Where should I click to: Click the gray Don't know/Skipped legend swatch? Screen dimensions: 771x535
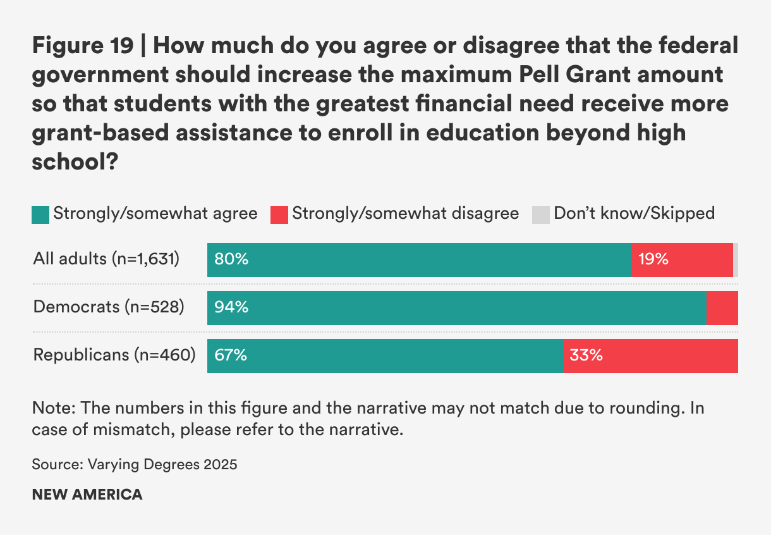[x=541, y=214]
